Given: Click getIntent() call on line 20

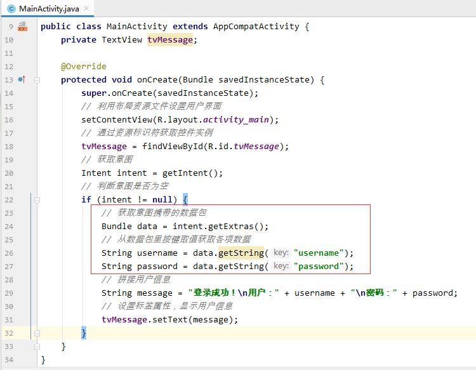Looking at the screenshot, I should point(190,173).
